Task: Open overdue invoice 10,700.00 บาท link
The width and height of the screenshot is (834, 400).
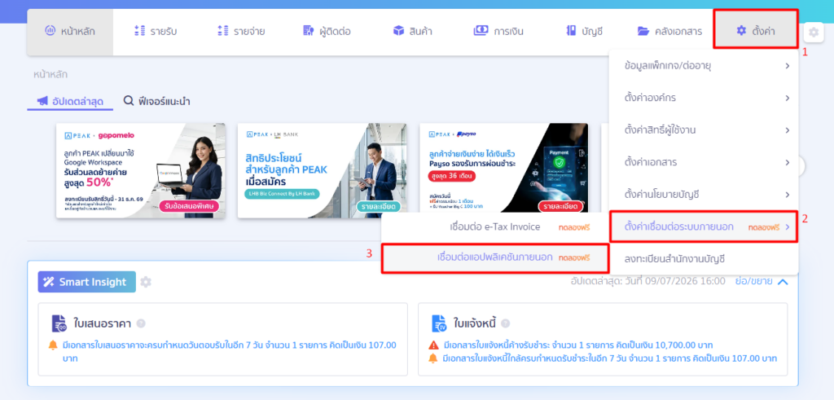Action: (578, 345)
